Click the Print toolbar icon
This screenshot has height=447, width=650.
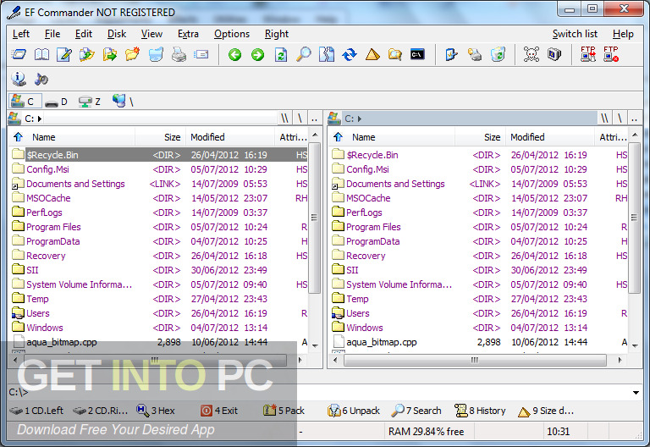click(179, 54)
